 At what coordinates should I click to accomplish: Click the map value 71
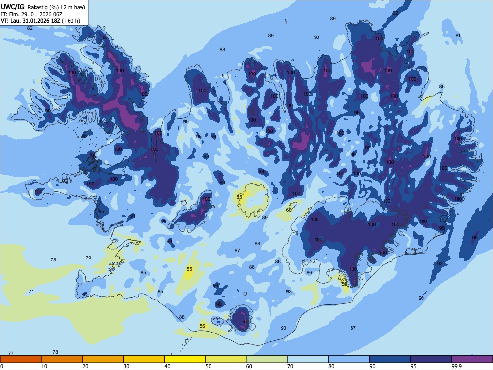(31, 292)
